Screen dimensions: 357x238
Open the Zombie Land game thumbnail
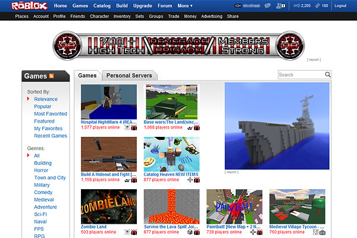pos(109,206)
